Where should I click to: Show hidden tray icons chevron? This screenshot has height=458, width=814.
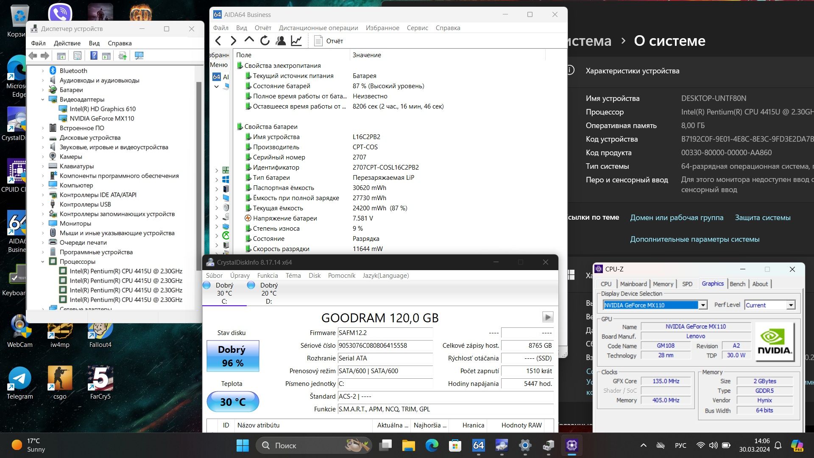(x=643, y=445)
